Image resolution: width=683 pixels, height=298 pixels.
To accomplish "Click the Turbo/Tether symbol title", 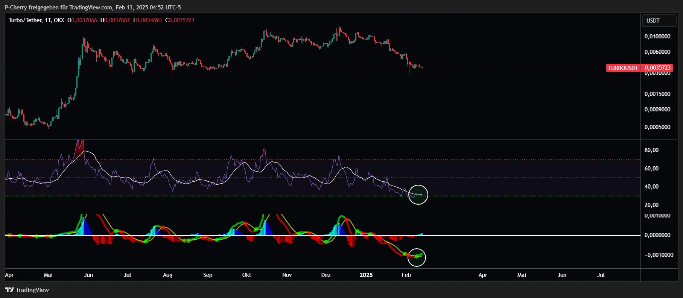I will pyautogui.click(x=37, y=20).
